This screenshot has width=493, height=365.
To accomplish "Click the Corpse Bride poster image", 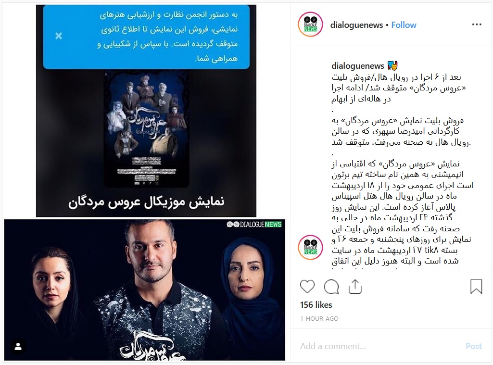I will [x=146, y=129].
